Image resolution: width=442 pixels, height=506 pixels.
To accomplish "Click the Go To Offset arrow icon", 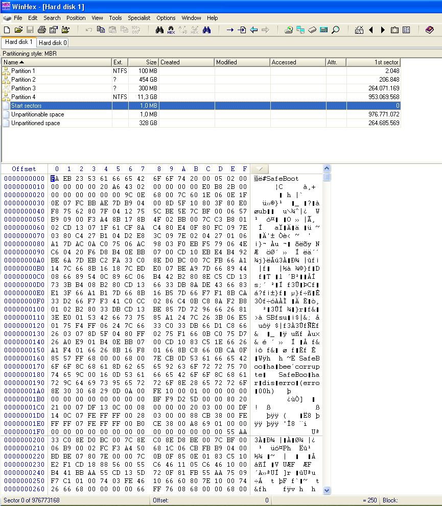I will tap(230, 30).
